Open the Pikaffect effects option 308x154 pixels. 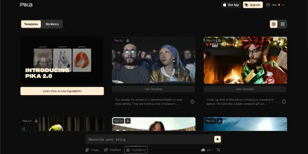112,150
